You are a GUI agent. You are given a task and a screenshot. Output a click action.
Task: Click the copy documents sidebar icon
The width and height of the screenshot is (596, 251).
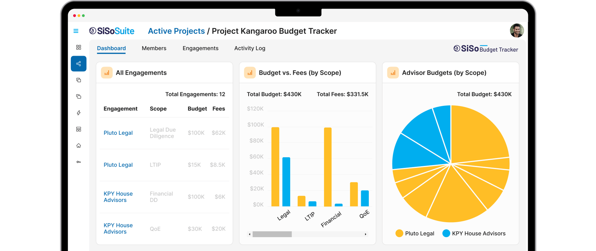(79, 80)
